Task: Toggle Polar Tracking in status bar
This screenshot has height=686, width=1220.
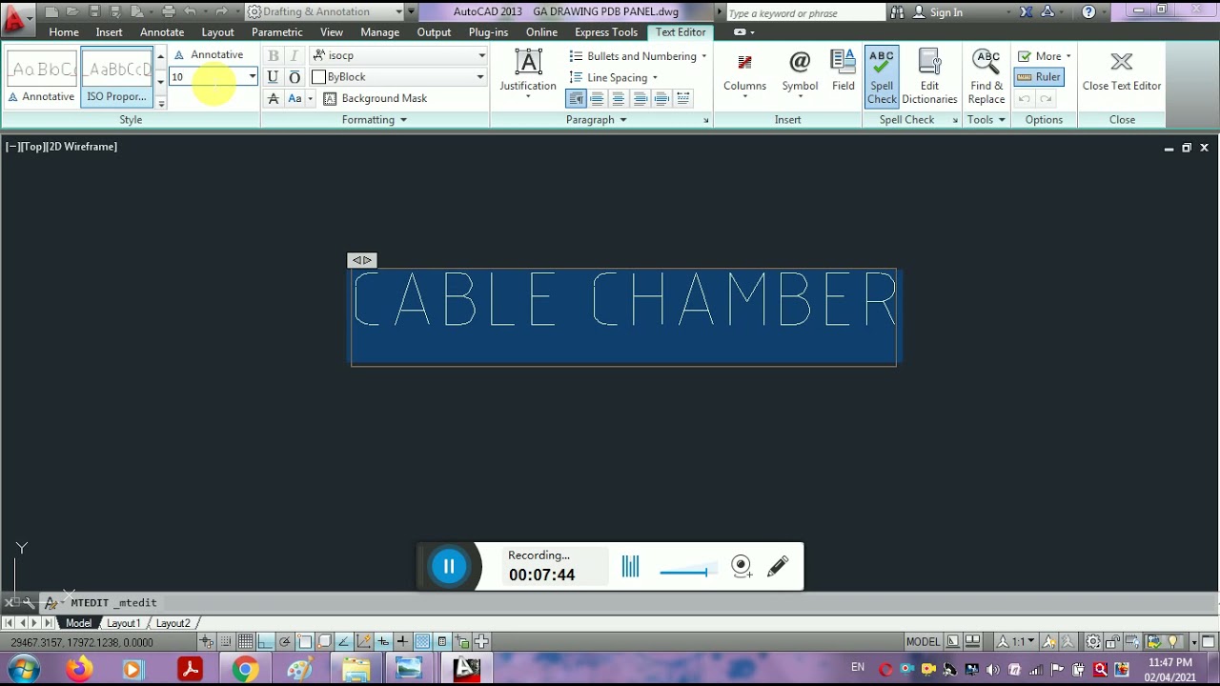Action: 285,642
